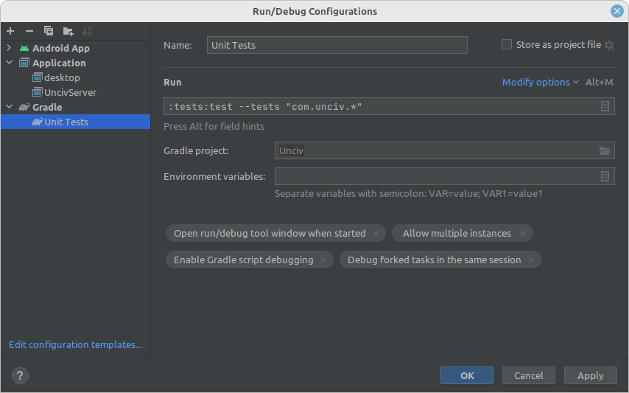Remove the selected configuration with minus icon
The height and width of the screenshot is (393, 629).
(29, 31)
